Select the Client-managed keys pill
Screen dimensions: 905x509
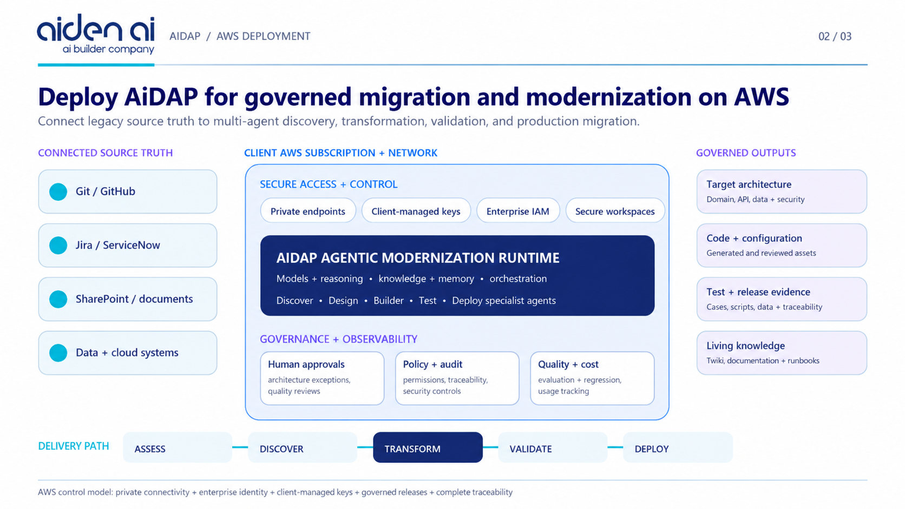click(x=416, y=211)
